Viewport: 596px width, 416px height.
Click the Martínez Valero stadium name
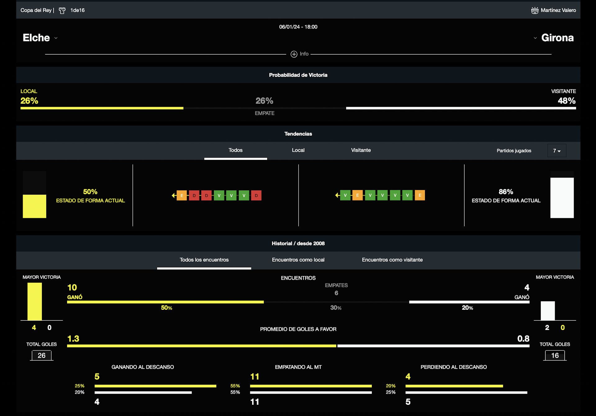coord(558,10)
